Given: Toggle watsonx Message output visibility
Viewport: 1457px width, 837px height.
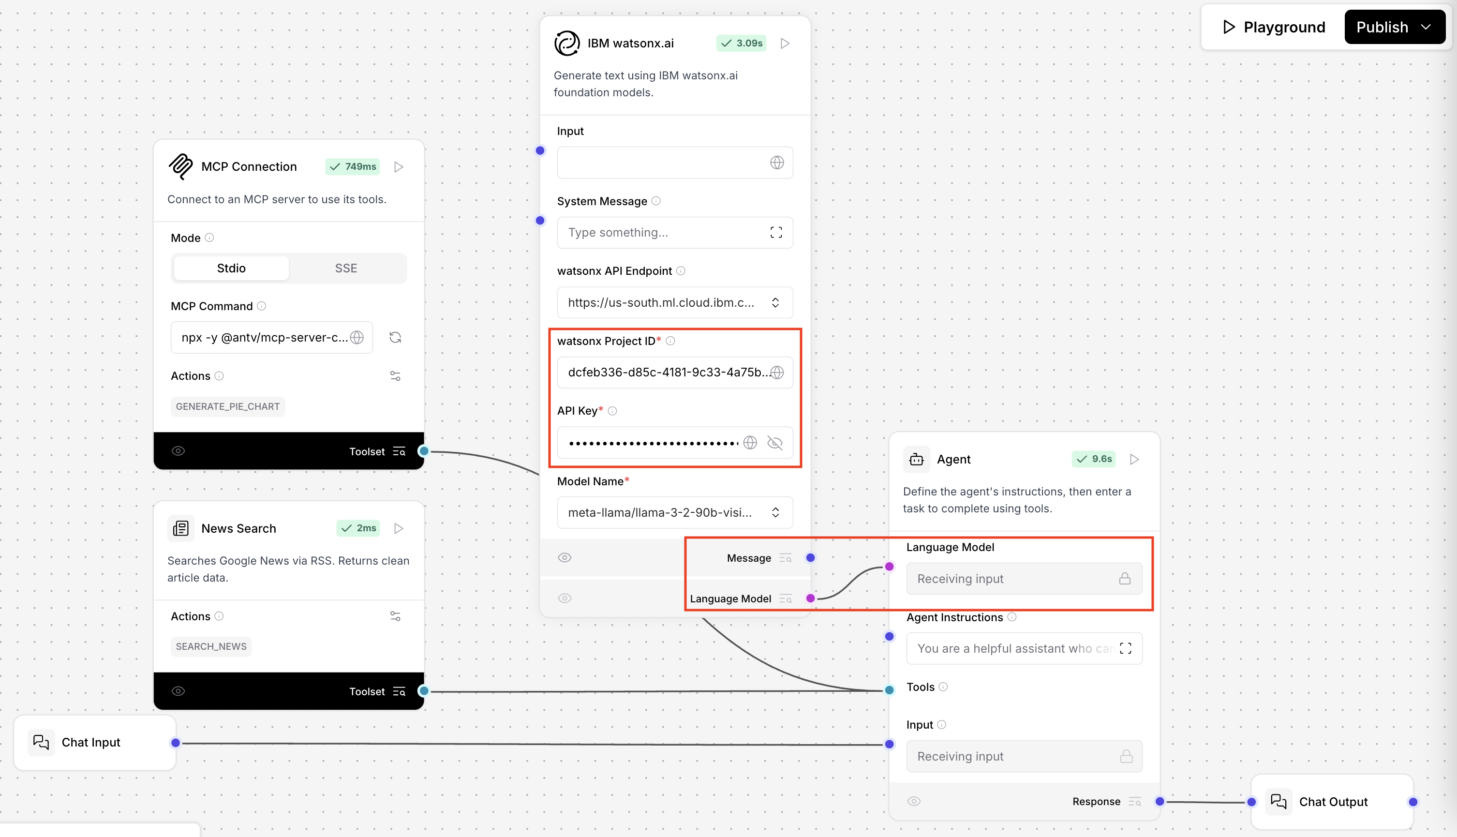Looking at the screenshot, I should click(565, 558).
